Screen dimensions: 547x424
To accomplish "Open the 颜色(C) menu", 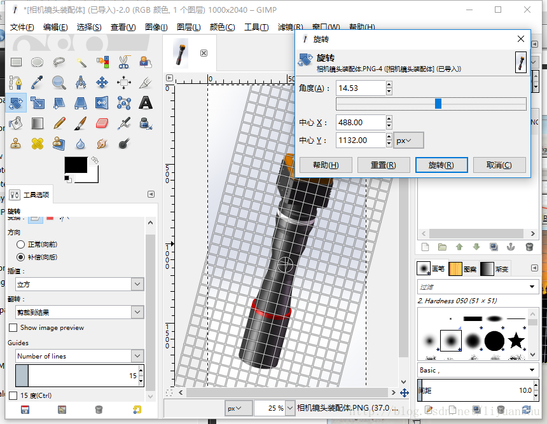I will click(222, 27).
